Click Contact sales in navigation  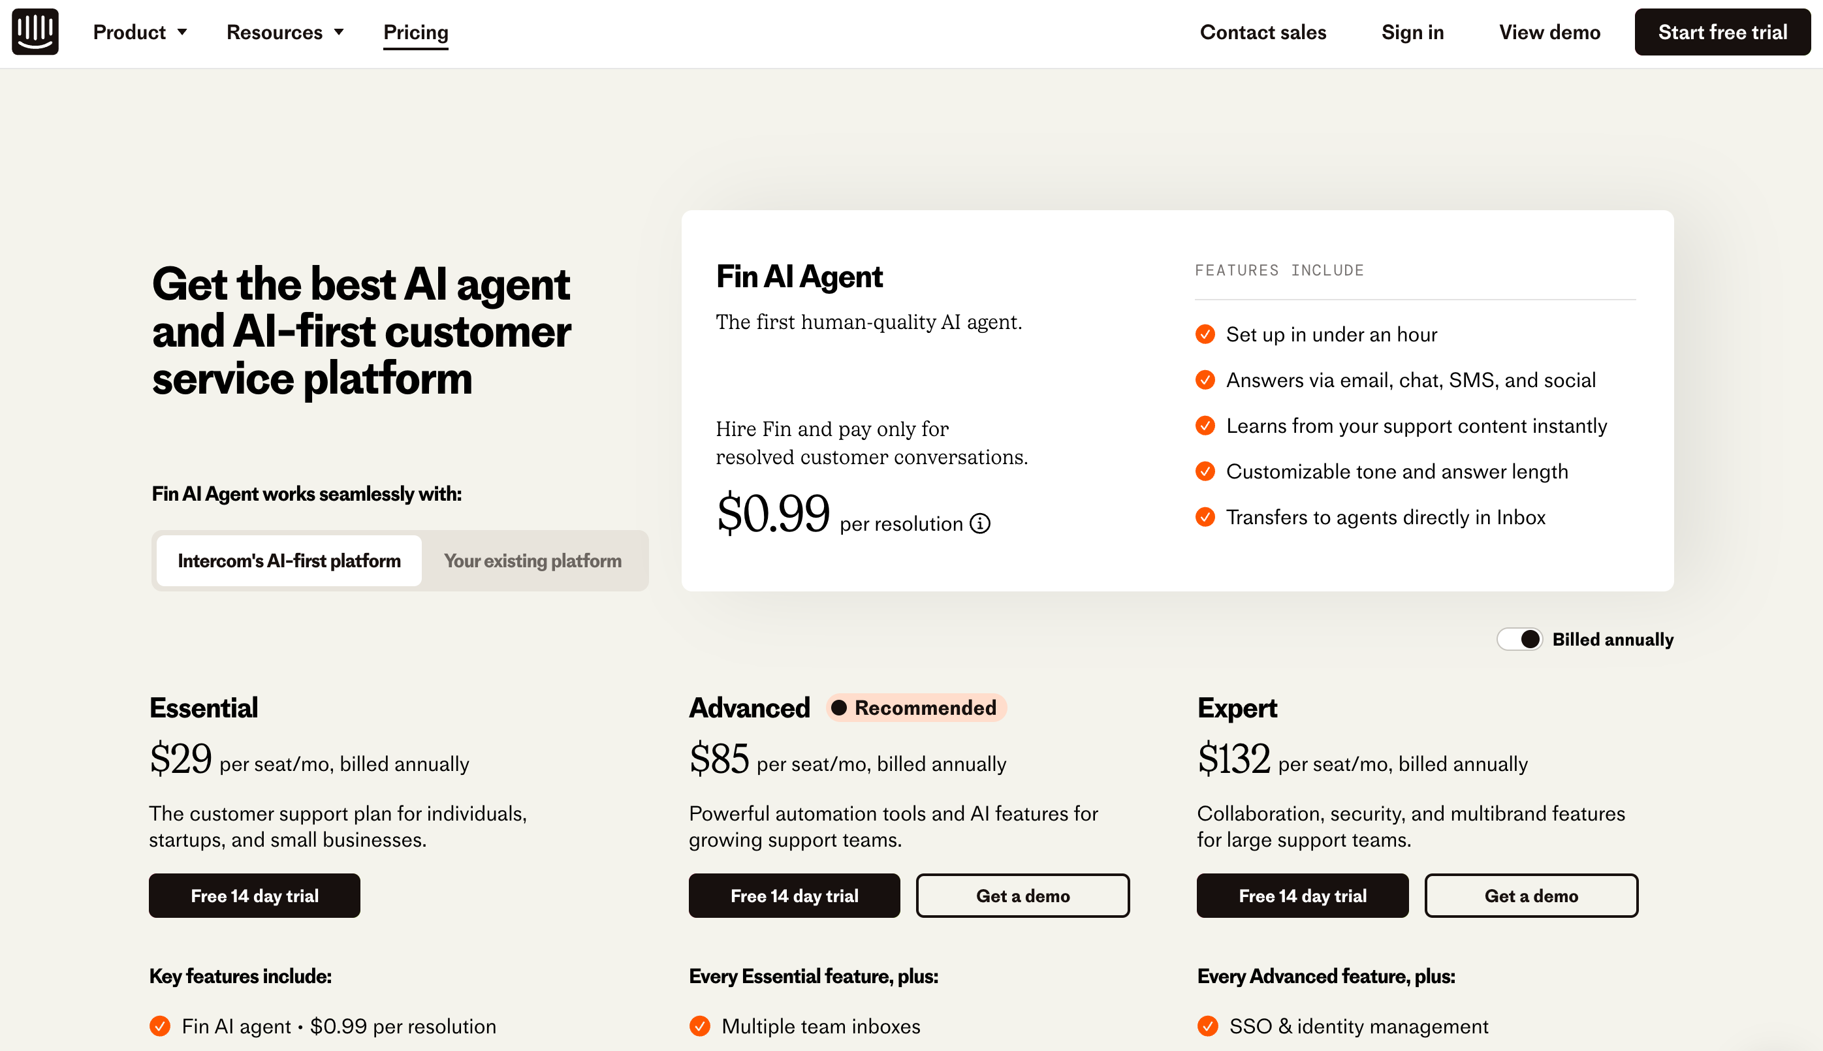[x=1263, y=33]
